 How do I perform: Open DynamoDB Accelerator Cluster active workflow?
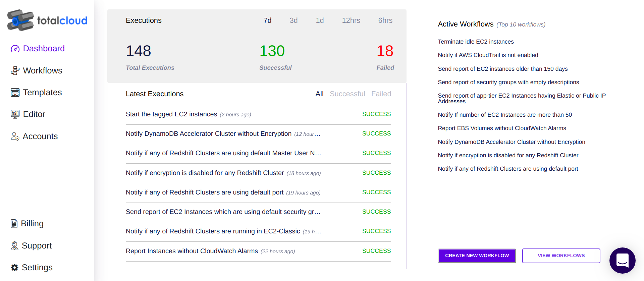click(x=511, y=142)
